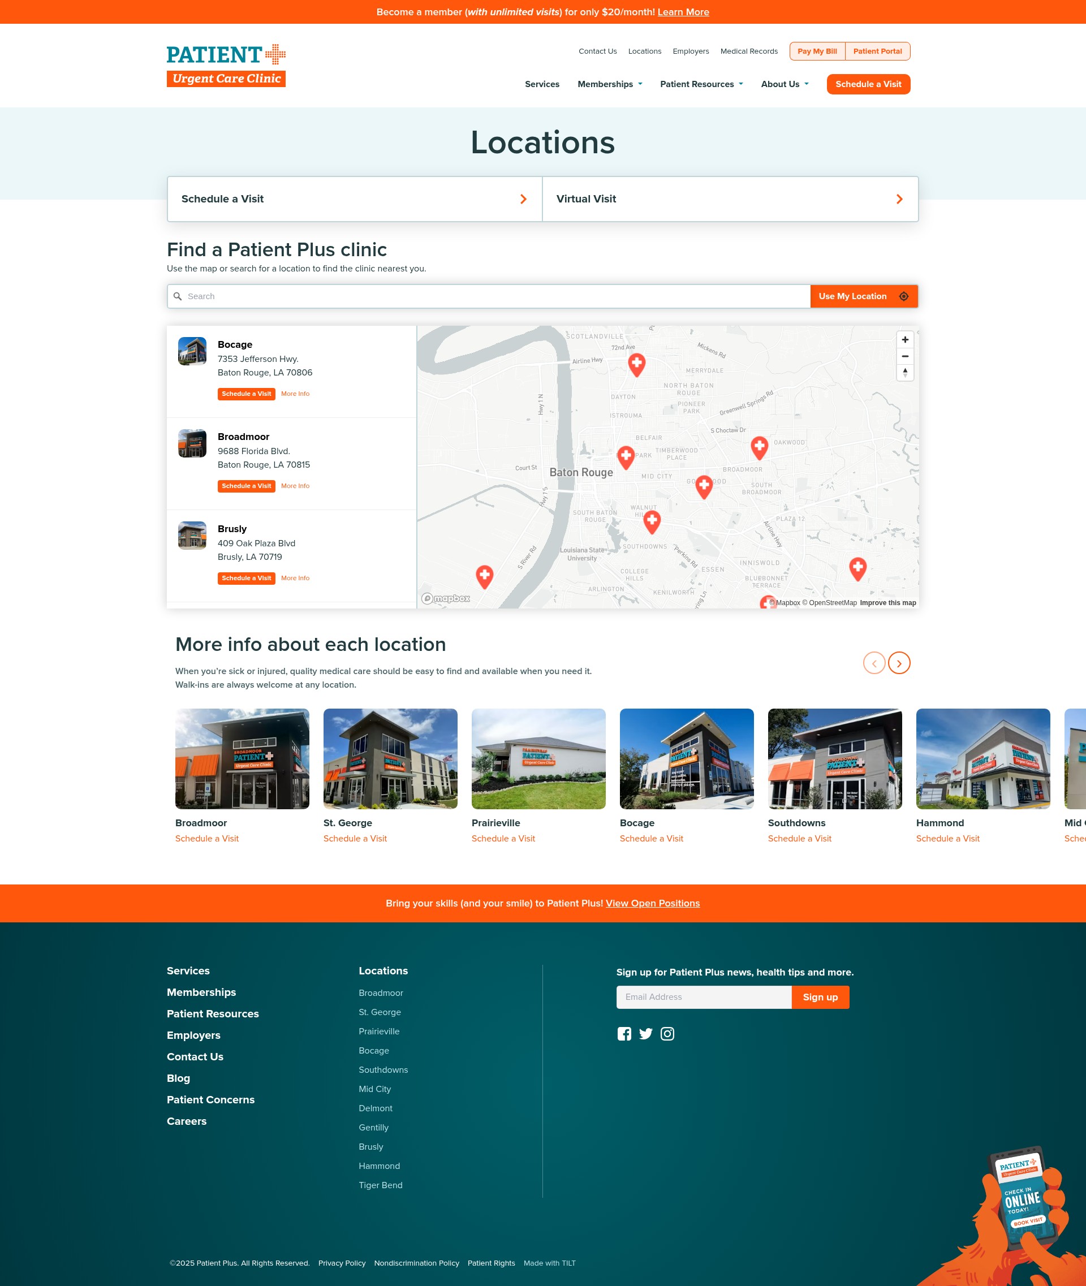The image size is (1086, 1286).
Task: Open Employers in top navigation
Action: click(x=691, y=51)
